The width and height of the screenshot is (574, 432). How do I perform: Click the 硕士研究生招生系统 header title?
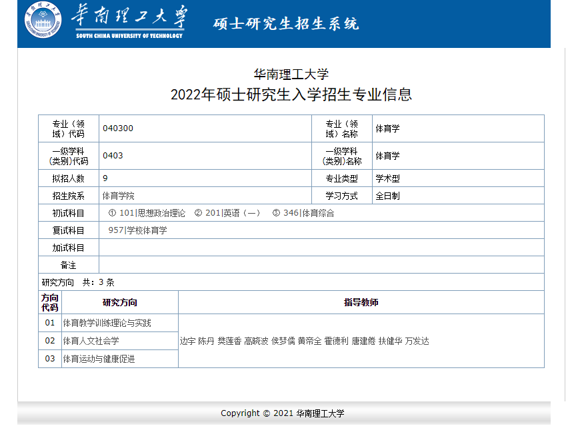click(x=286, y=24)
